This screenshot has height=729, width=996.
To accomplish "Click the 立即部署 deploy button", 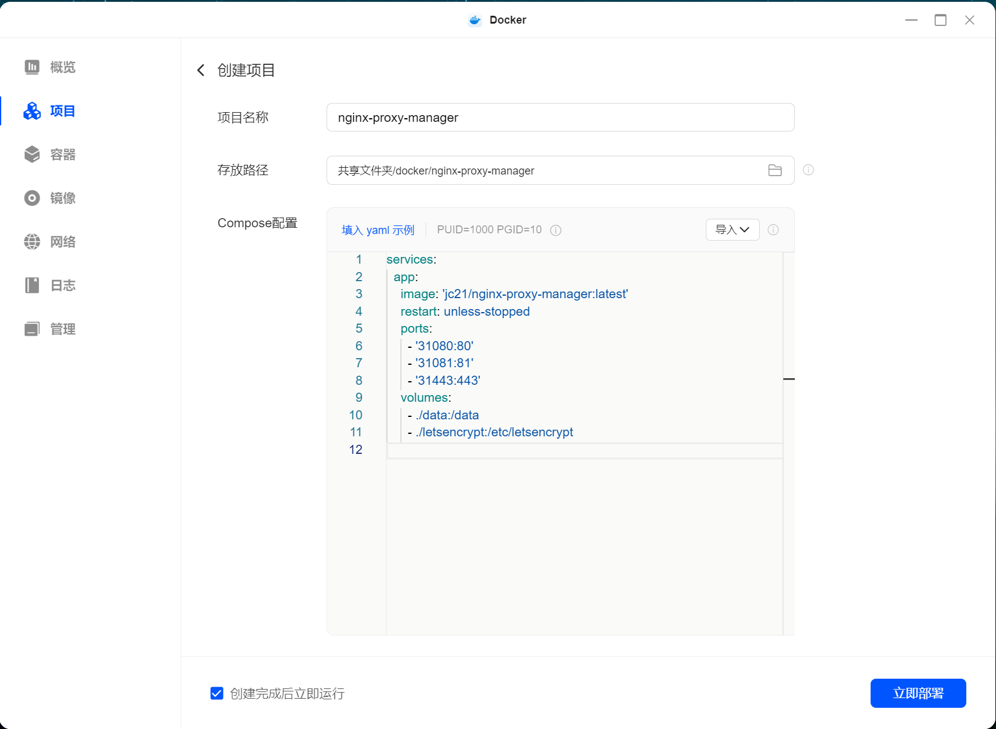I will coord(918,693).
